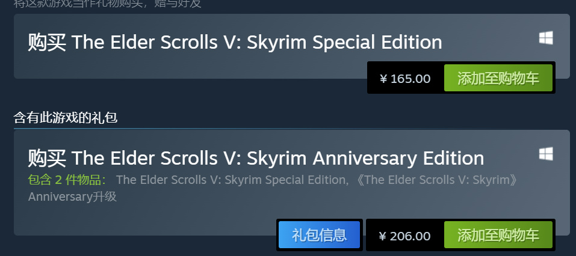
Task: Add Skyrim Anniversary Edition to cart
Action: (x=498, y=235)
